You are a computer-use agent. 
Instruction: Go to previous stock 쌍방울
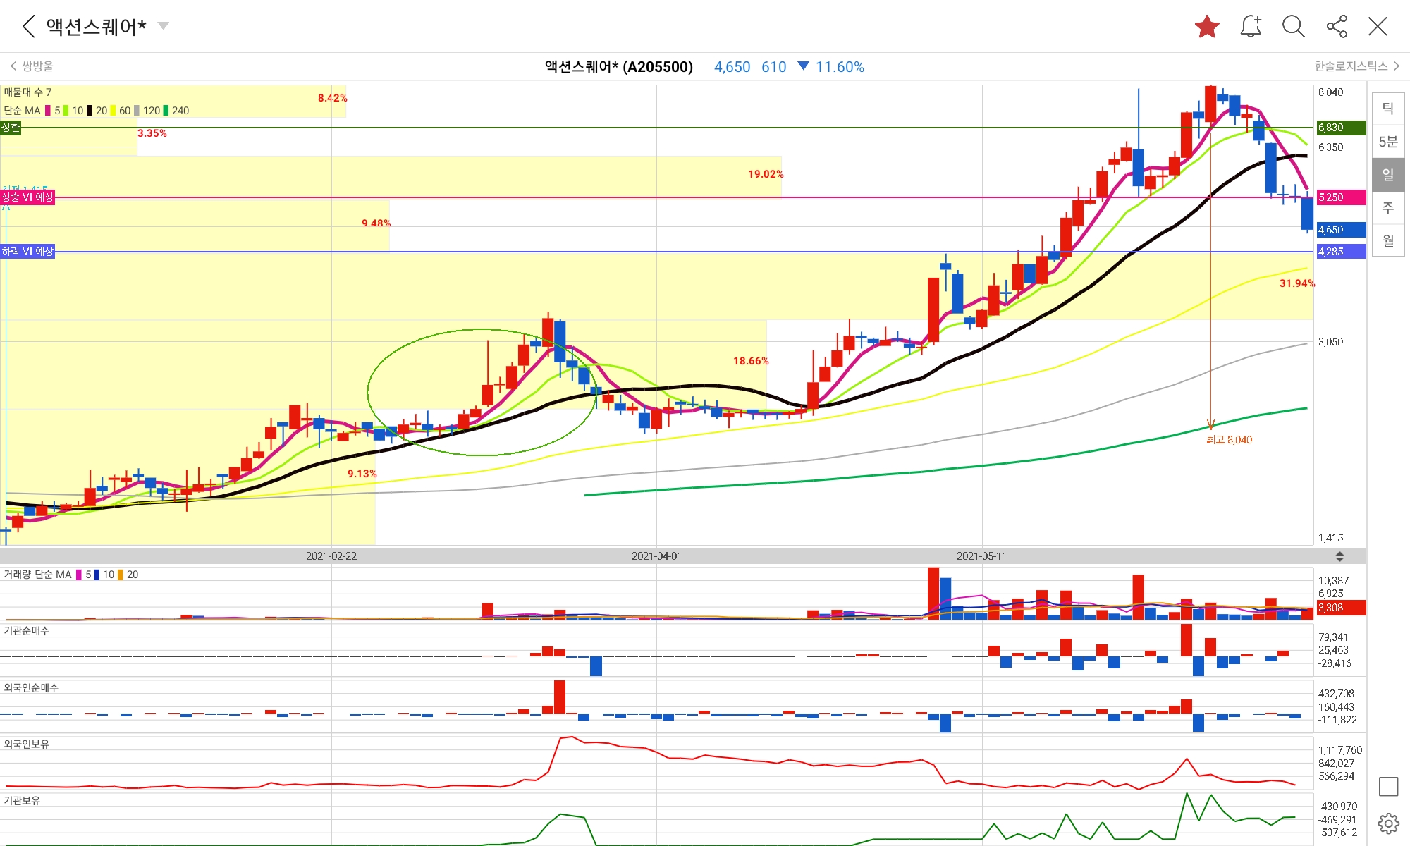(32, 66)
